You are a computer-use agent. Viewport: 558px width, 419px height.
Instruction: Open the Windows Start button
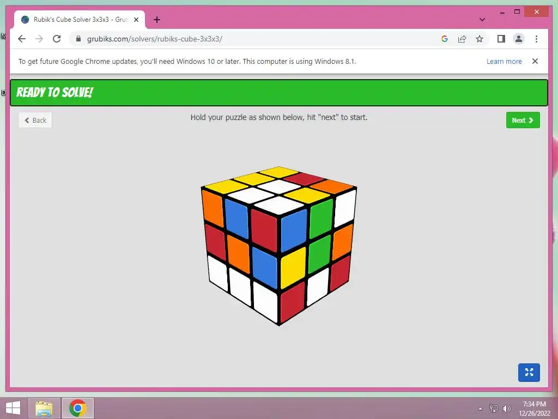tap(13, 408)
